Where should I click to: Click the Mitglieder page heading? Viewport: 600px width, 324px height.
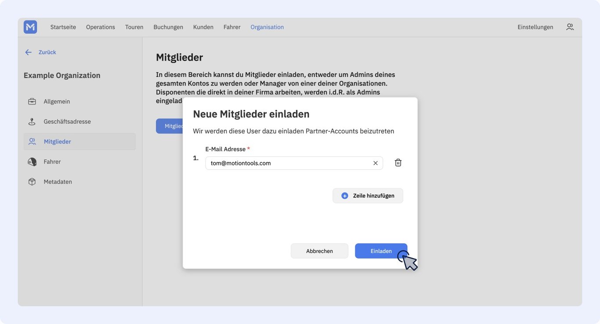click(x=179, y=58)
